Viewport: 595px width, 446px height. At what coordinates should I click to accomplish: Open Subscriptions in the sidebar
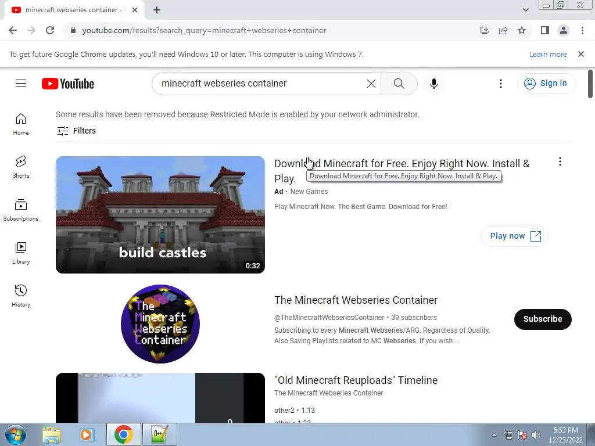pos(21,210)
